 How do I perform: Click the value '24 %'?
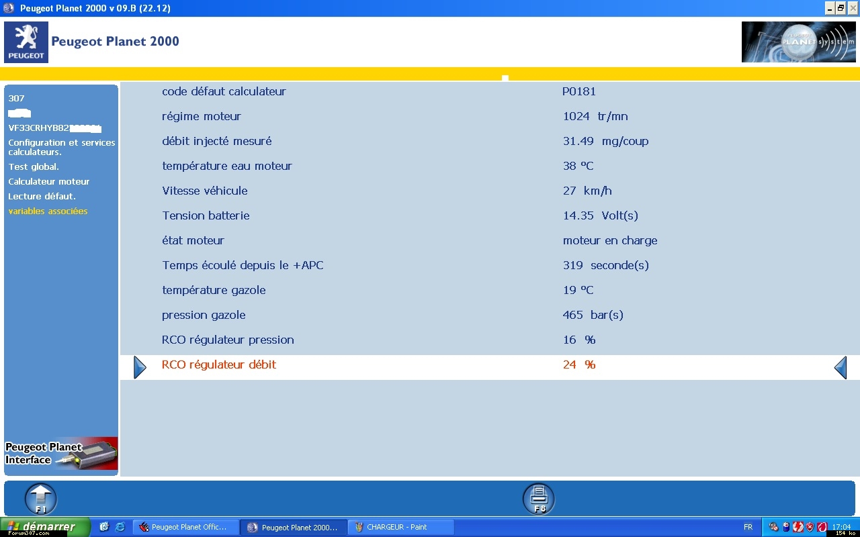point(579,364)
